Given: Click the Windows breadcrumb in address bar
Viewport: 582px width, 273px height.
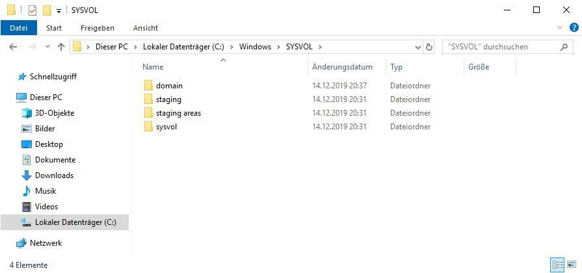Looking at the screenshot, I should (x=255, y=47).
